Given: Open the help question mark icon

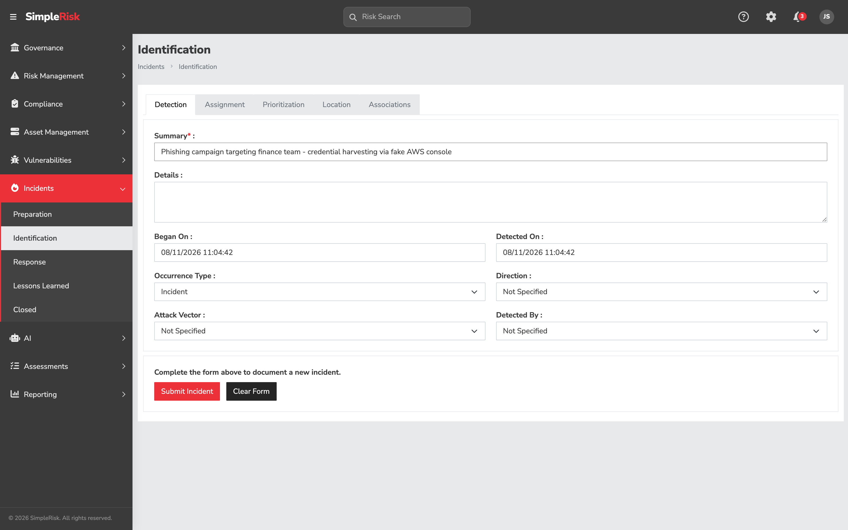Looking at the screenshot, I should point(743,16).
